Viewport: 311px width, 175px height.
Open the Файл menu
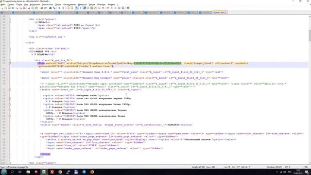pos(3,4)
